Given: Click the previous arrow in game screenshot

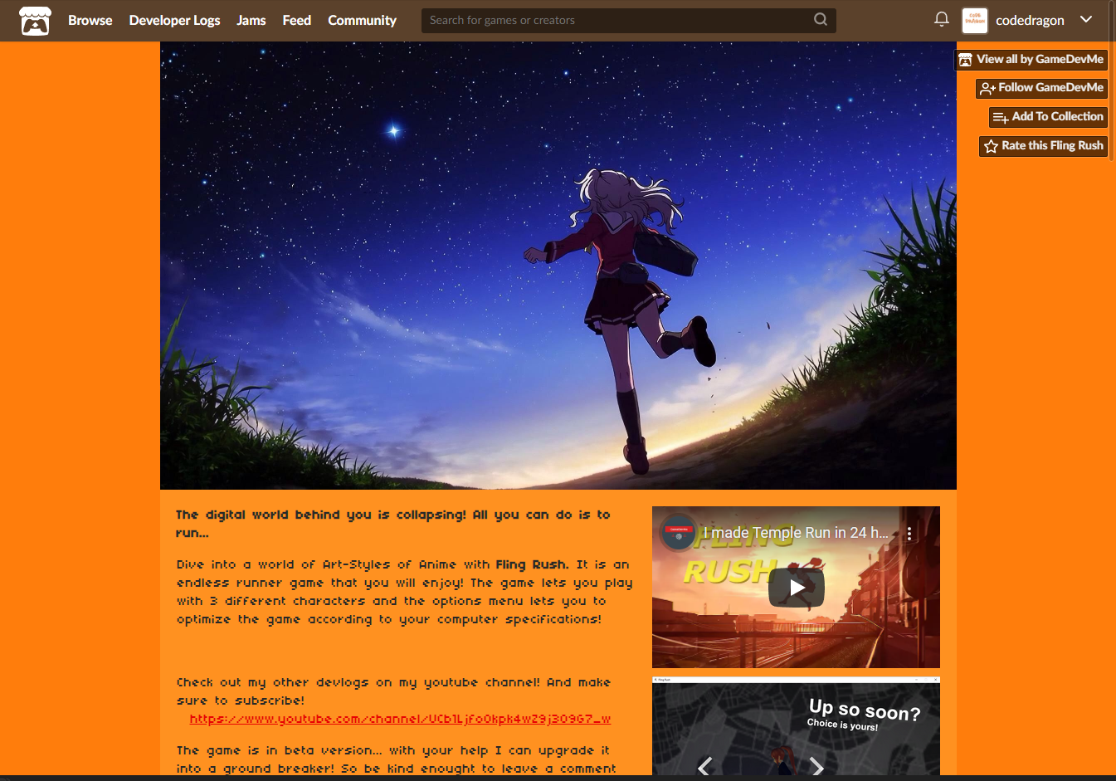Looking at the screenshot, I should coord(704,766).
